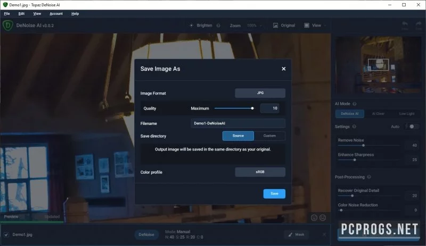Open the Edit menu

tap(21, 14)
